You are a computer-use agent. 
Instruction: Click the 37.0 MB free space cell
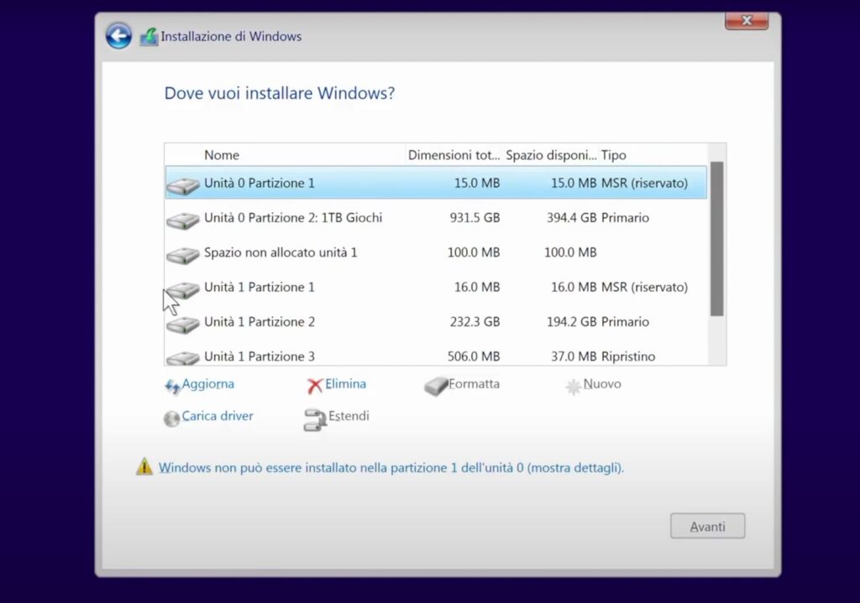coord(573,356)
